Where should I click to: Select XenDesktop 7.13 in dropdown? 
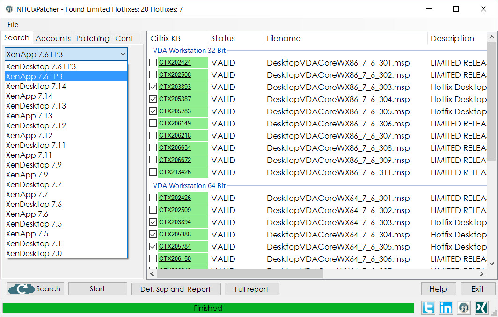66,106
